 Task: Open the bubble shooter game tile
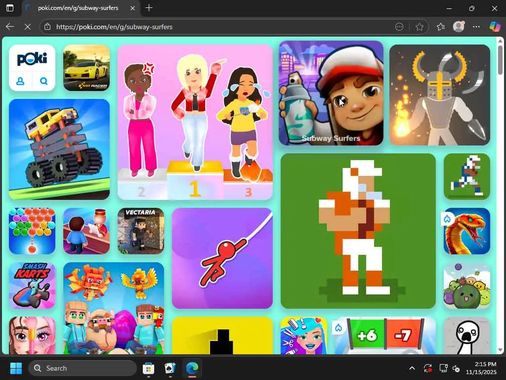32,231
